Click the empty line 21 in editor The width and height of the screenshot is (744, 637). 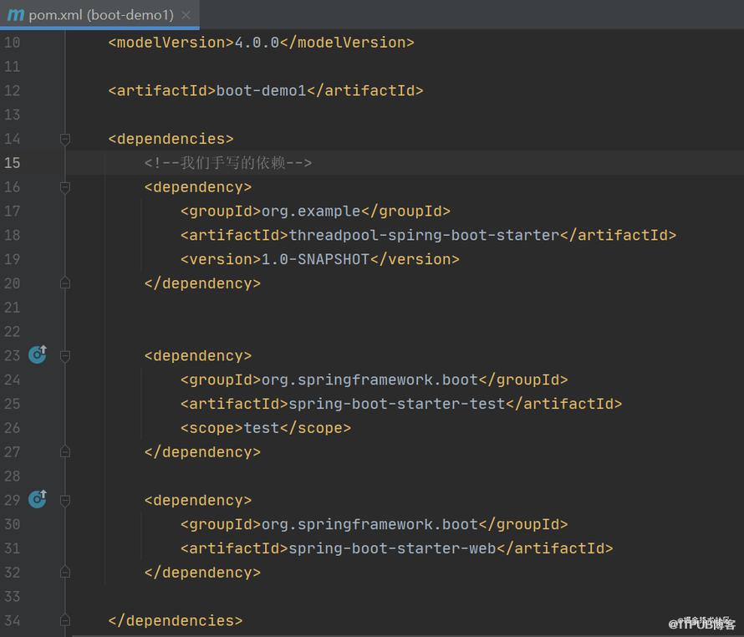click(403, 308)
